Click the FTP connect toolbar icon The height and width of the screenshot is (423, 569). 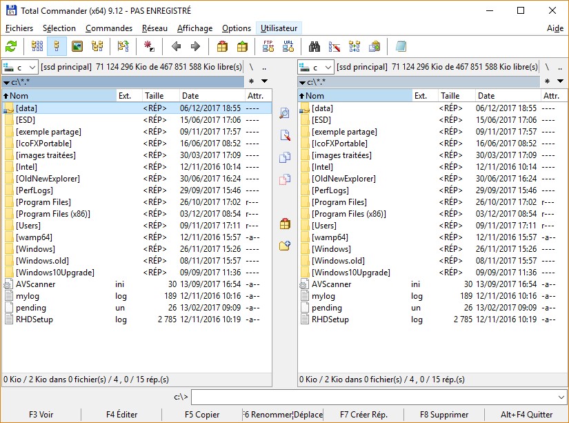[268, 47]
